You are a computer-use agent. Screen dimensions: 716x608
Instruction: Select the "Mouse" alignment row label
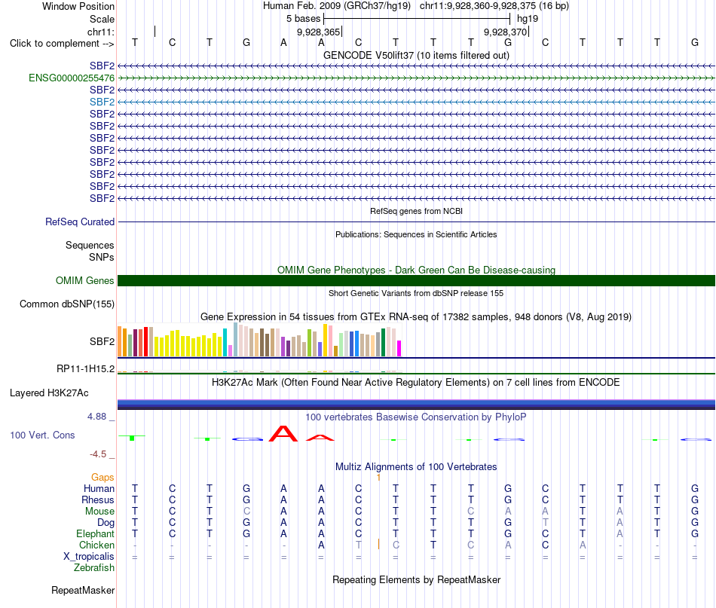coord(99,512)
